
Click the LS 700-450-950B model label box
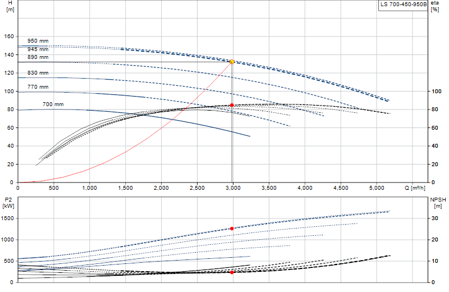pyautogui.click(x=403, y=4)
